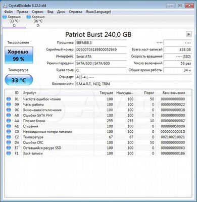Click raw value 000000050009
Screen dimensions: 197x202
[173, 126]
